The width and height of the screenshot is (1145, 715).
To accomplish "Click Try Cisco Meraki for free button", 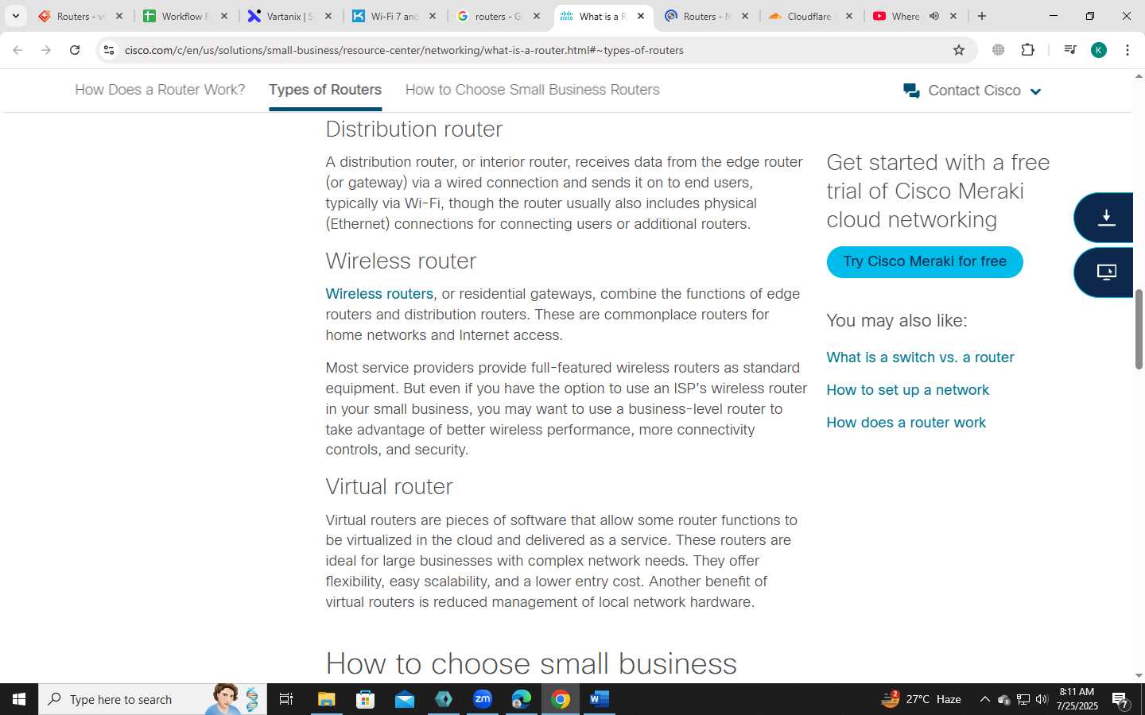I will (925, 261).
